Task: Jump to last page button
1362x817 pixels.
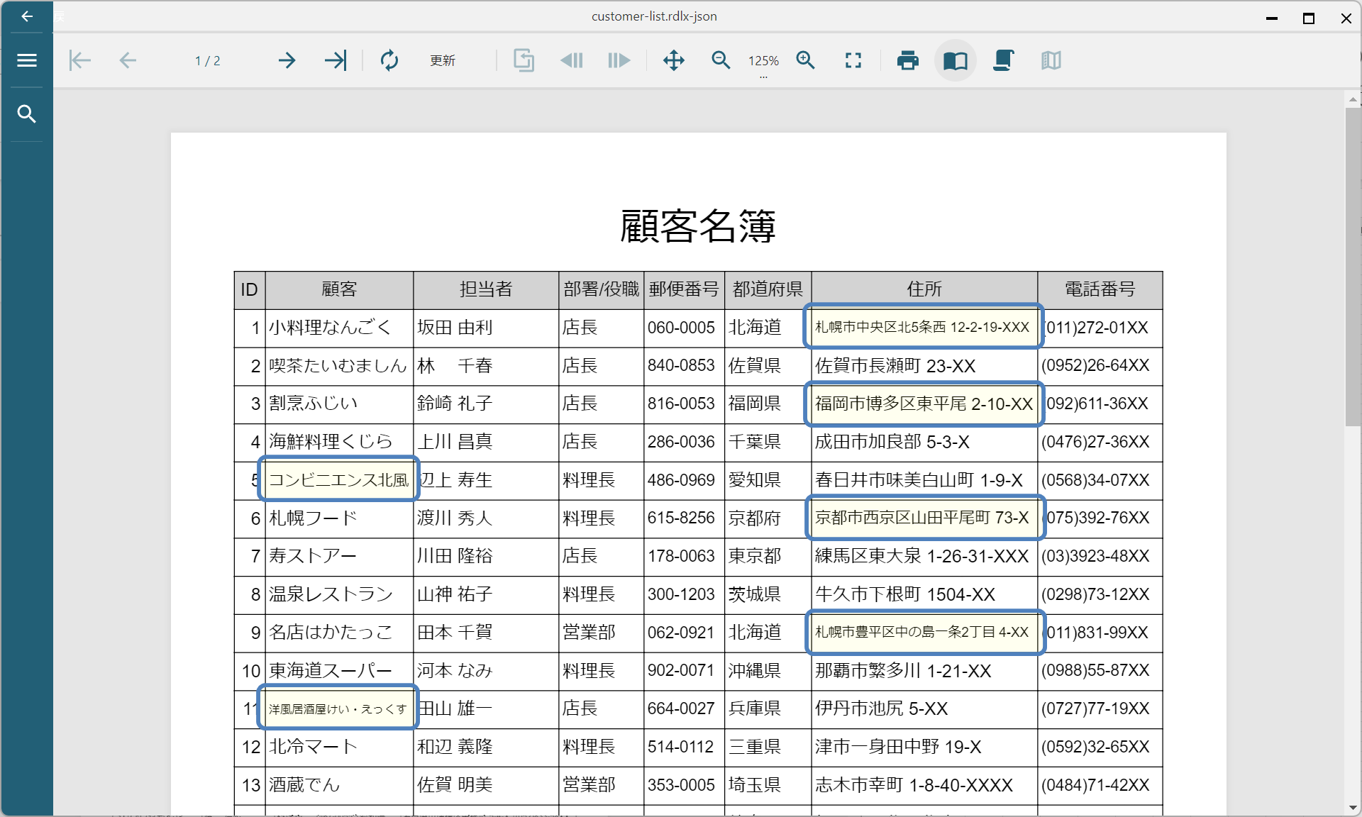Action: coord(336,60)
